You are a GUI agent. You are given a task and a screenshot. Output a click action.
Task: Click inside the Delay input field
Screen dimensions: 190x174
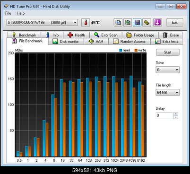click(x=164, y=115)
